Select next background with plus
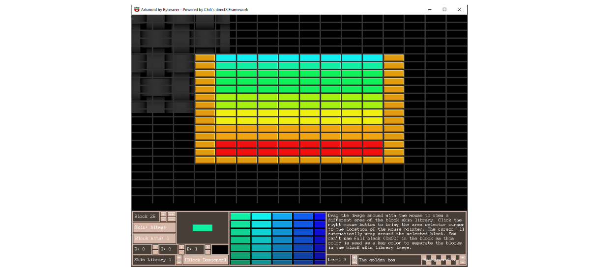590x270 pixels. 463,257
